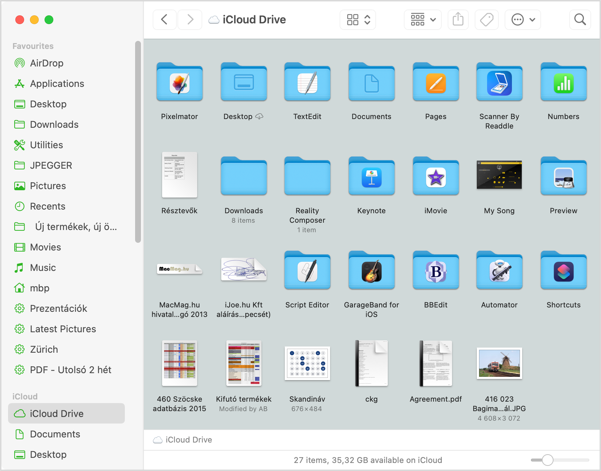Select the My Song thumbnail
601x471 pixels.
499,175
